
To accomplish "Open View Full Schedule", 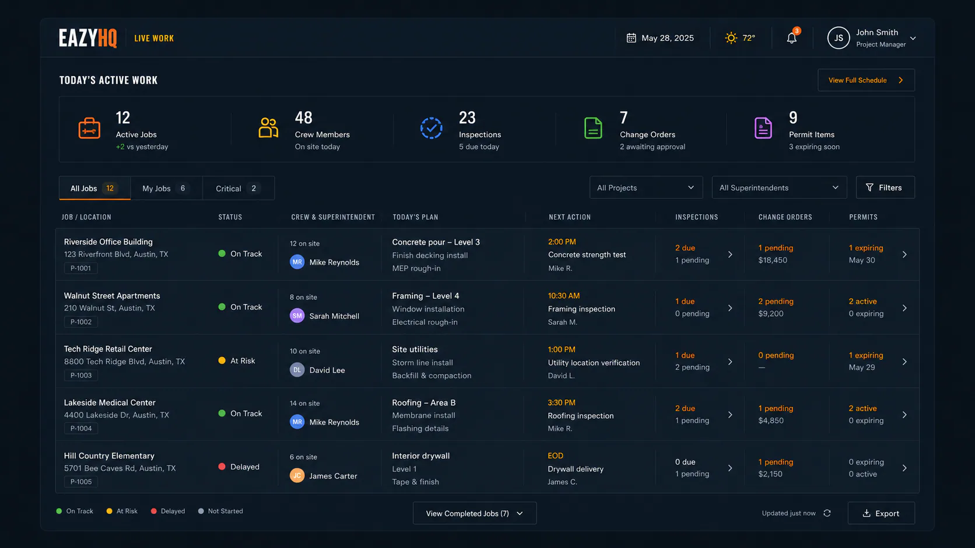I will (x=866, y=80).
